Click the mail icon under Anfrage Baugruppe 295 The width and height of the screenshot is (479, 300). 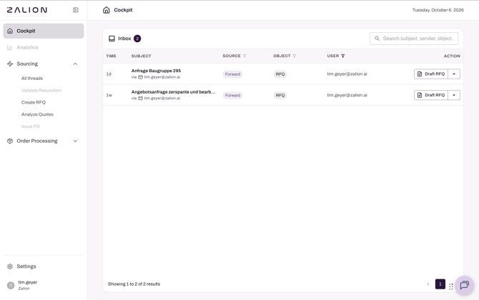point(141,77)
